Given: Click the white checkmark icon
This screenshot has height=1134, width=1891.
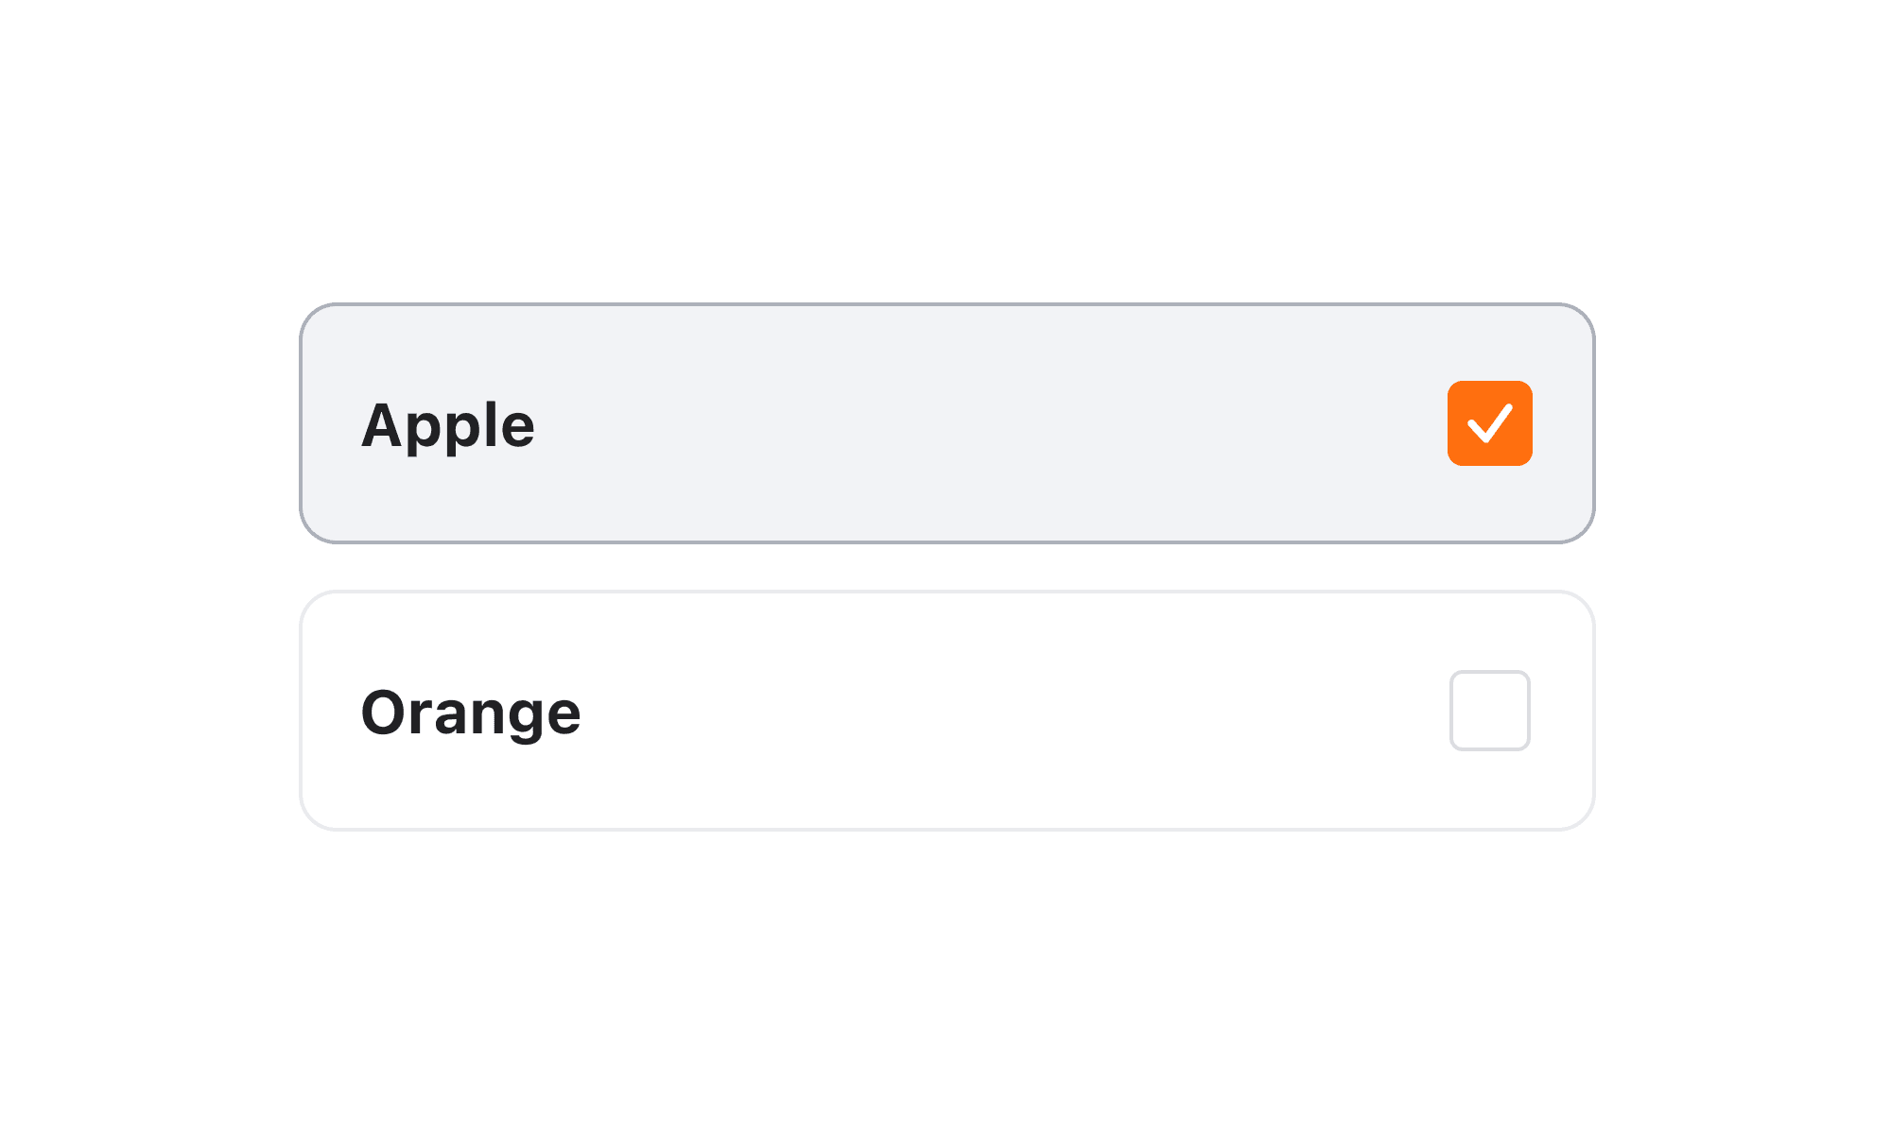Looking at the screenshot, I should (x=1490, y=423).
